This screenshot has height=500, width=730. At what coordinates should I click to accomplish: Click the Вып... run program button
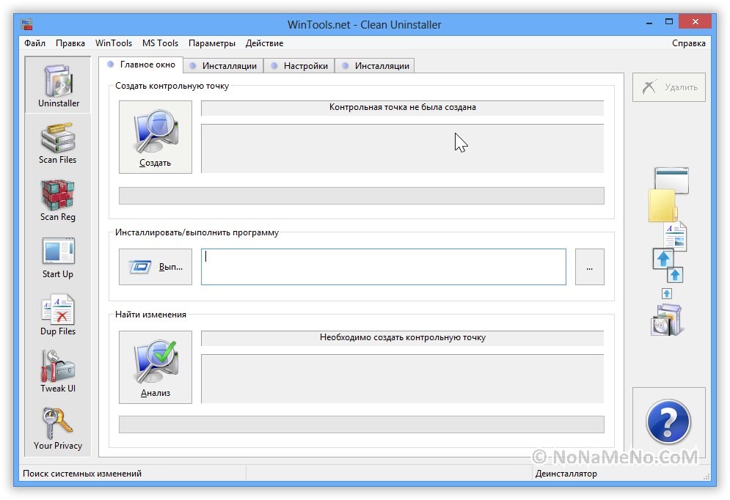click(156, 267)
